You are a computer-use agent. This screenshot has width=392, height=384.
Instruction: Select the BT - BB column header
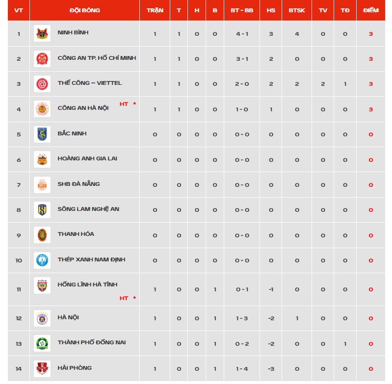[242, 10]
